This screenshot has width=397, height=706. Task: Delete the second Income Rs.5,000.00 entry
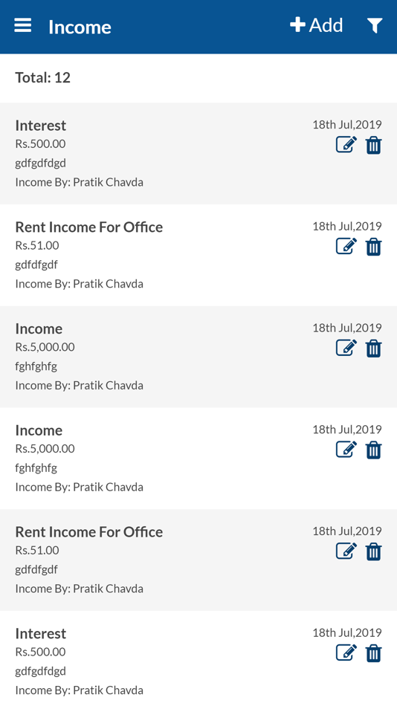coord(373,450)
